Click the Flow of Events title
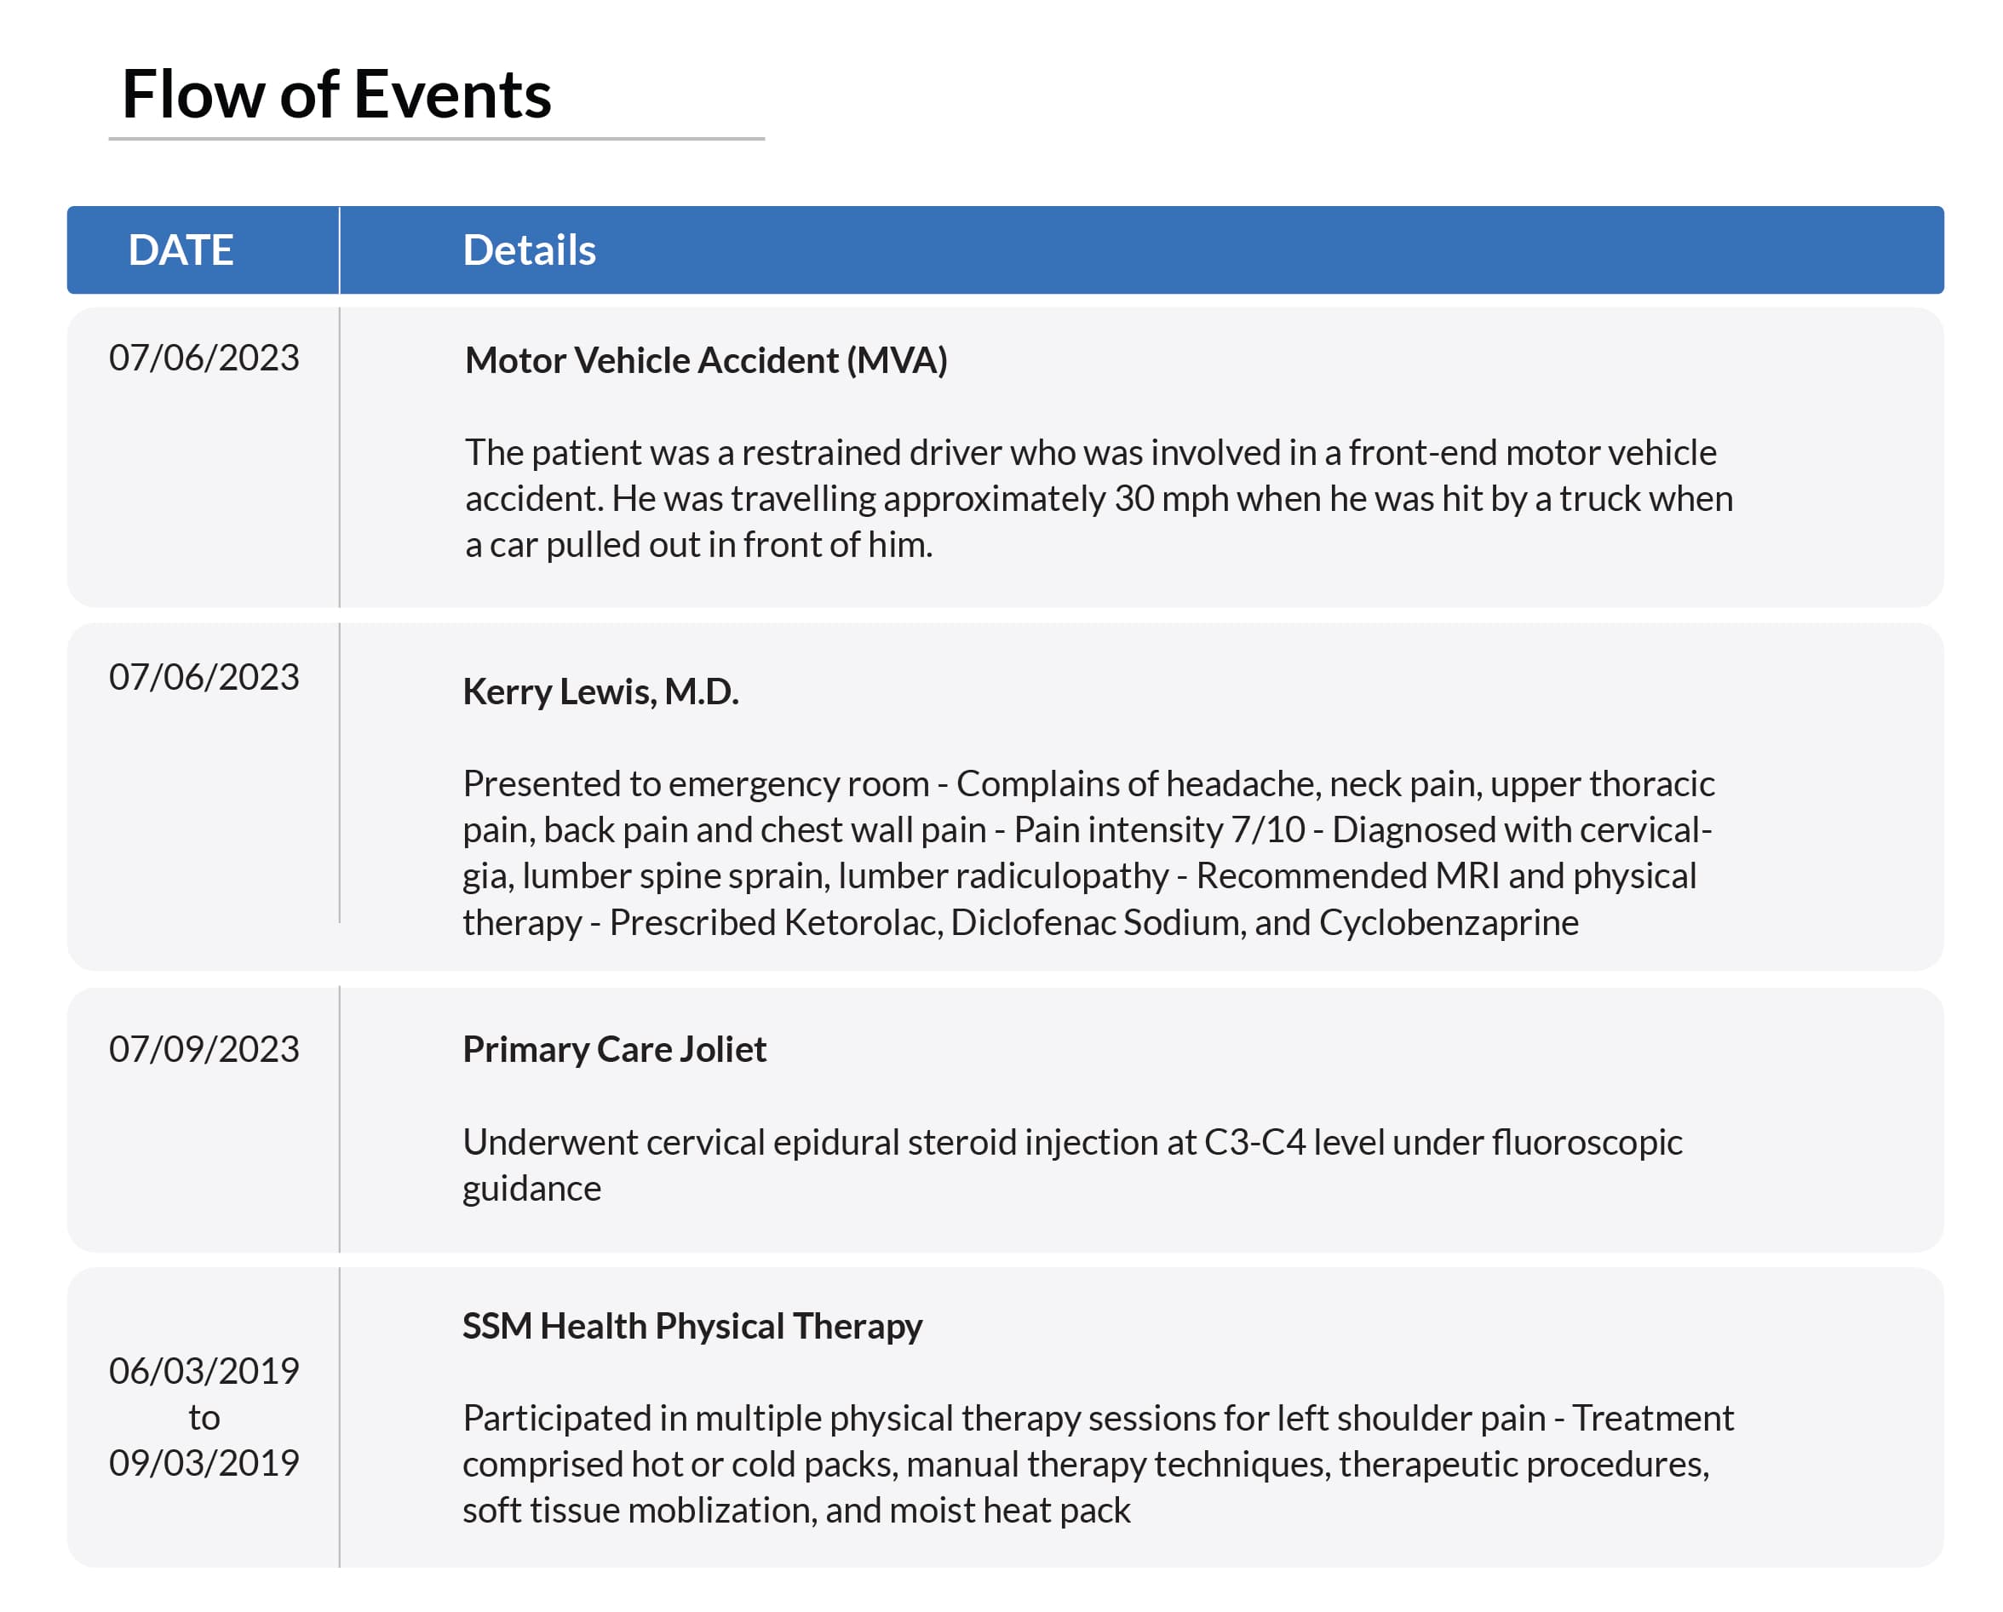This screenshot has width=2003, height=1612. point(336,95)
